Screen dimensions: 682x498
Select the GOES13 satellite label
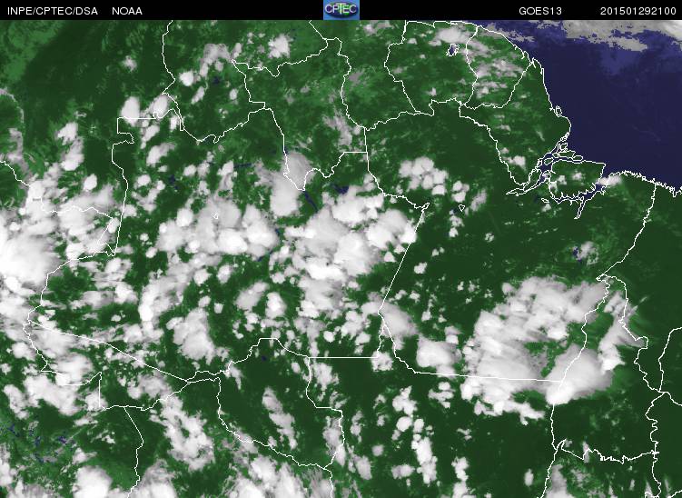point(540,11)
